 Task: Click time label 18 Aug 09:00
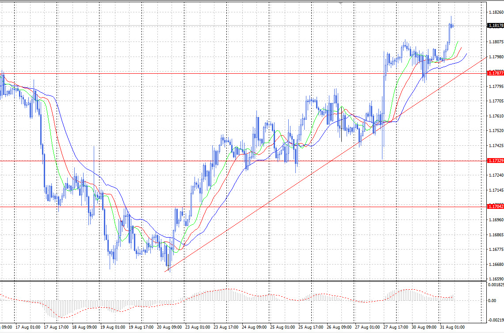(84, 327)
